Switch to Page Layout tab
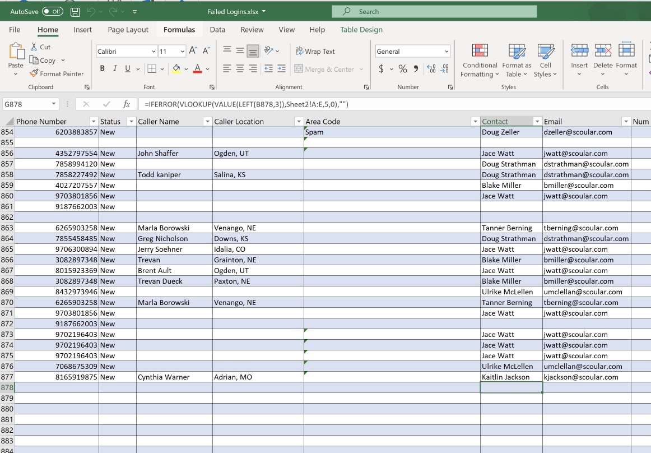Image resolution: width=651 pixels, height=453 pixels. [x=128, y=30]
